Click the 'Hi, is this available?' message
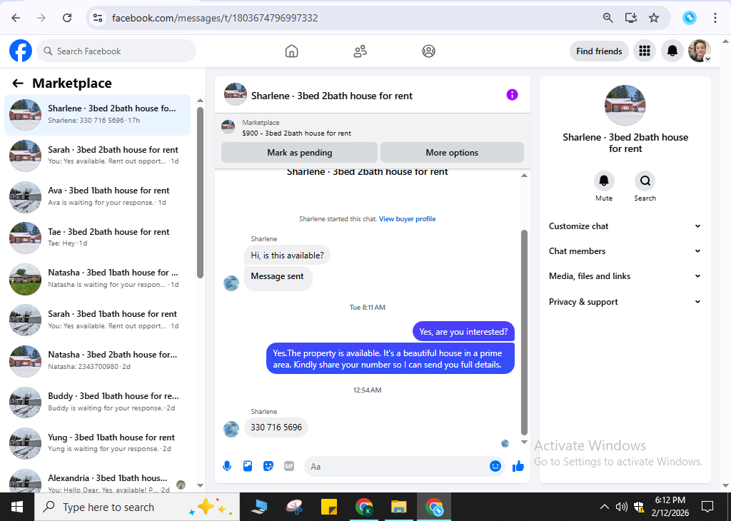This screenshot has height=521, width=731. pyautogui.click(x=287, y=256)
